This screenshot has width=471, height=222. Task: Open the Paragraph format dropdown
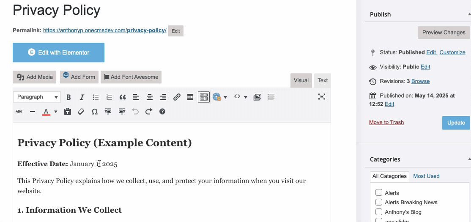point(37,97)
